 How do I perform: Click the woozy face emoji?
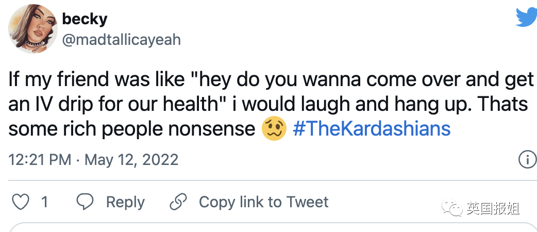tap(274, 129)
